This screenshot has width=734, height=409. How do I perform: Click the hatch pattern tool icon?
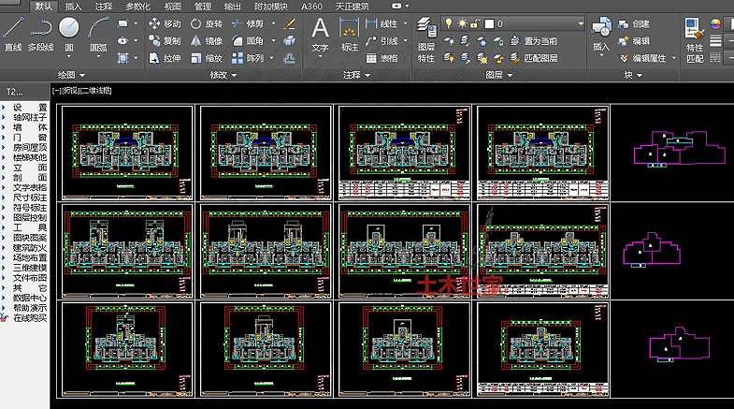(x=123, y=58)
